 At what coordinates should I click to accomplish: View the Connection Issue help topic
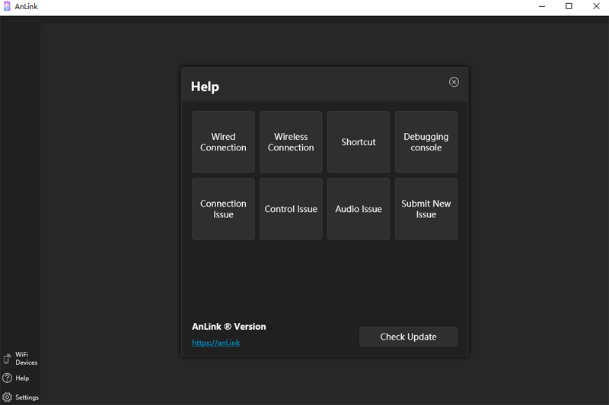click(223, 209)
